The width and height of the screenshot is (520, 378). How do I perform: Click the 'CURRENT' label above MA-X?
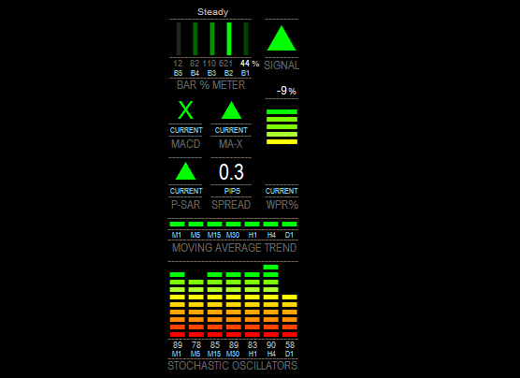(x=231, y=130)
